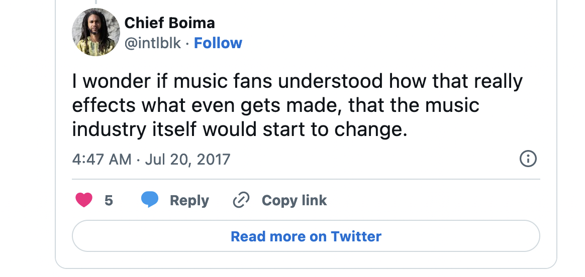585x277 pixels.
Task: Open Chief Boima's profile picture
Action: click(x=96, y=33)
